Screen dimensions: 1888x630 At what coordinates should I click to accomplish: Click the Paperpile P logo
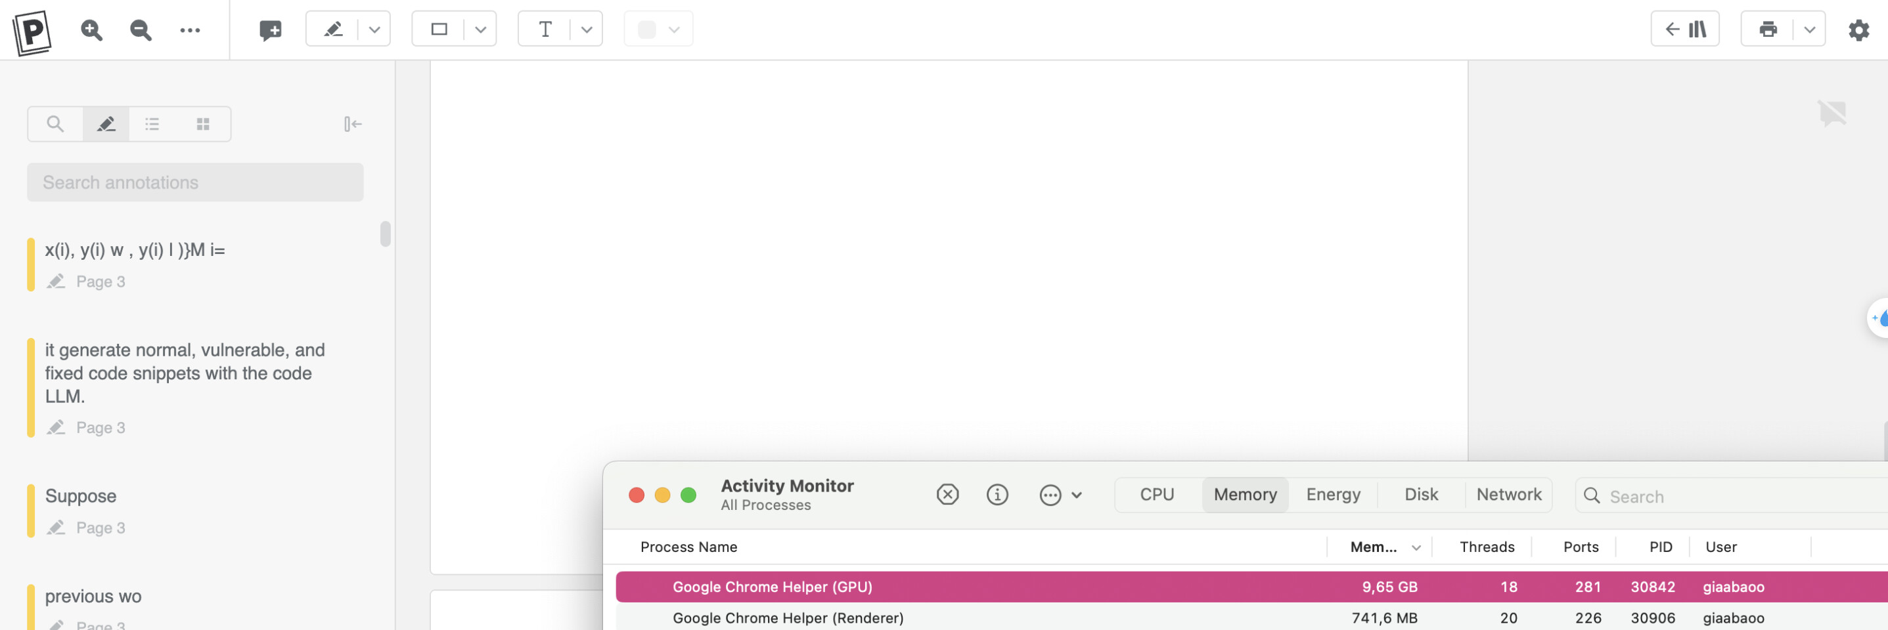point(32,31)
